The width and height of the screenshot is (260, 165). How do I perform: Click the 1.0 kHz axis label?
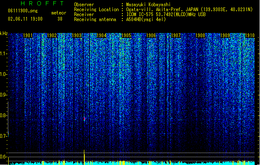pos(3,74)
